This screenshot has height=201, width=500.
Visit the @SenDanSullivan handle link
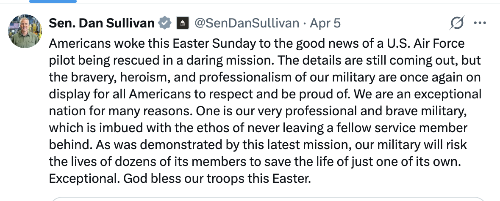coord(247,23)
